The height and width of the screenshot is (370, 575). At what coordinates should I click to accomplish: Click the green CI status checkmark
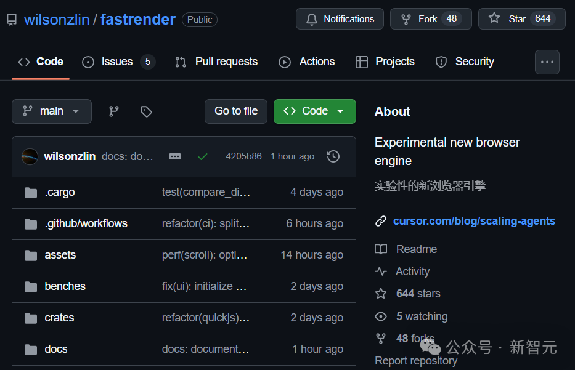(x=203, y=156)
